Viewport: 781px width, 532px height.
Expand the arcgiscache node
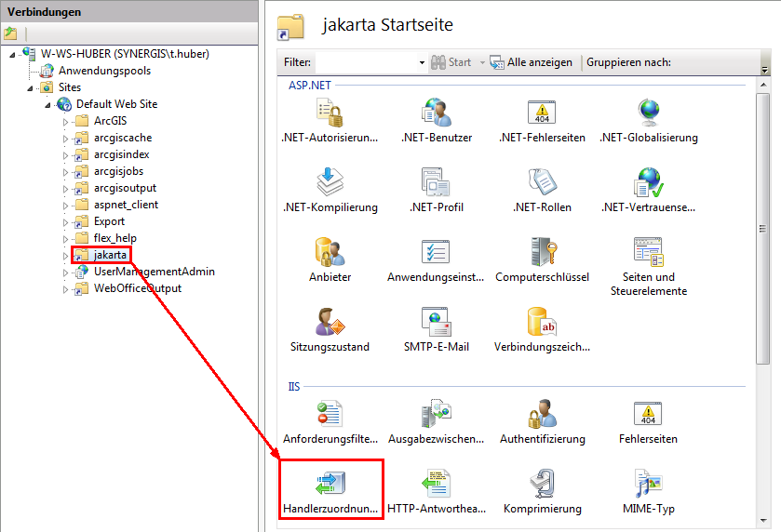(x=65, y=139)
